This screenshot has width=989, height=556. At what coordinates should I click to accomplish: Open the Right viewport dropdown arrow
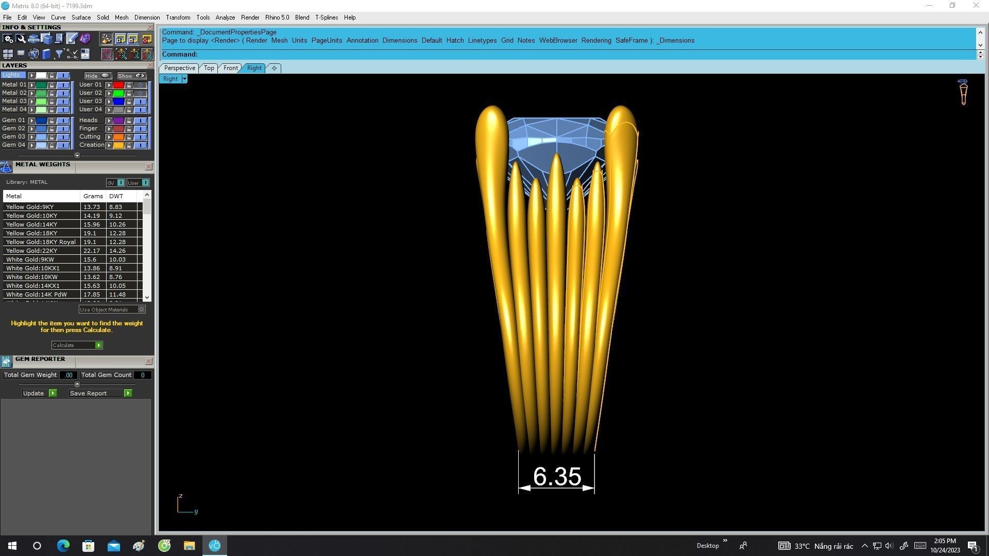(184, 79)
